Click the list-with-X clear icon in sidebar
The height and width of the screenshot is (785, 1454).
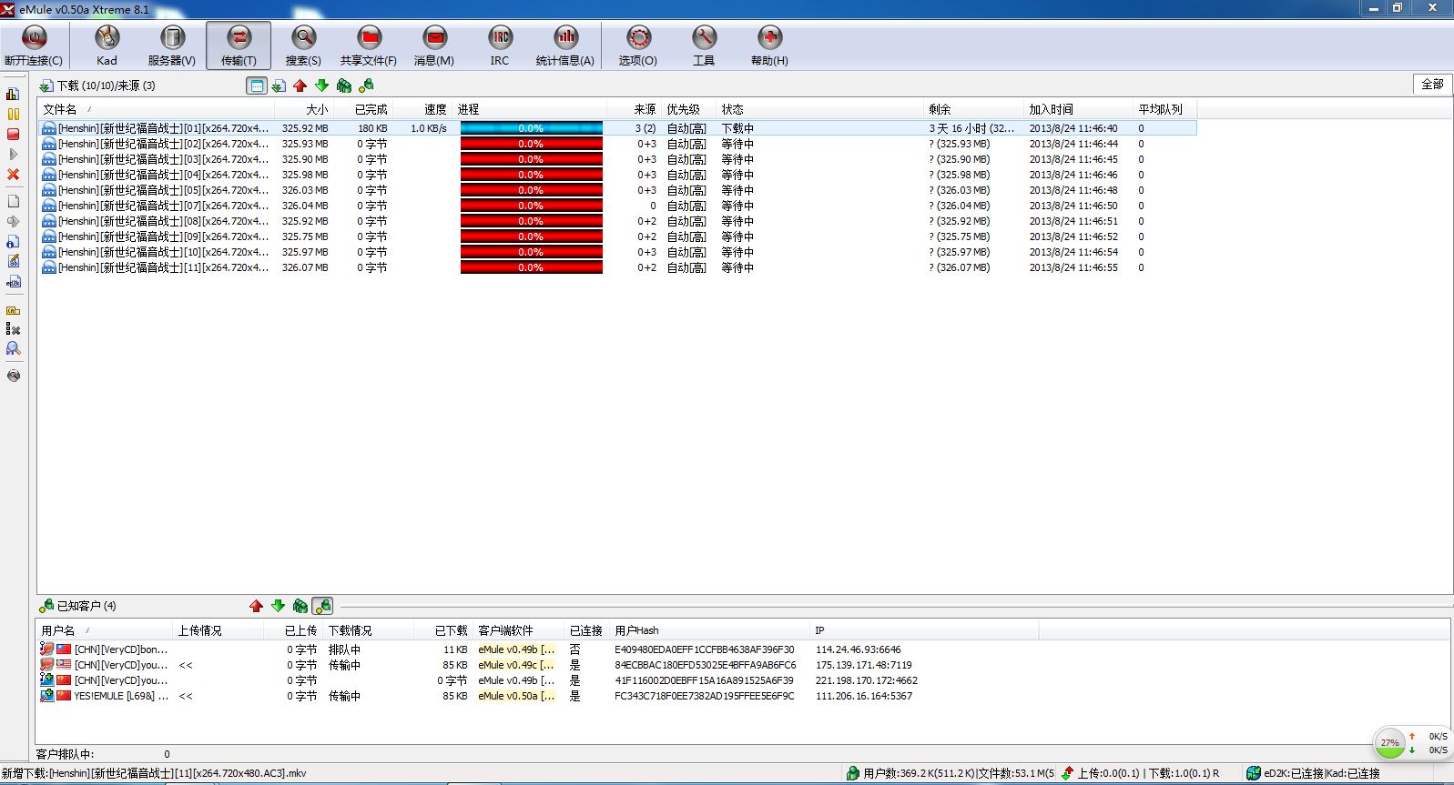pyautogui.click(x=13, y=329)
